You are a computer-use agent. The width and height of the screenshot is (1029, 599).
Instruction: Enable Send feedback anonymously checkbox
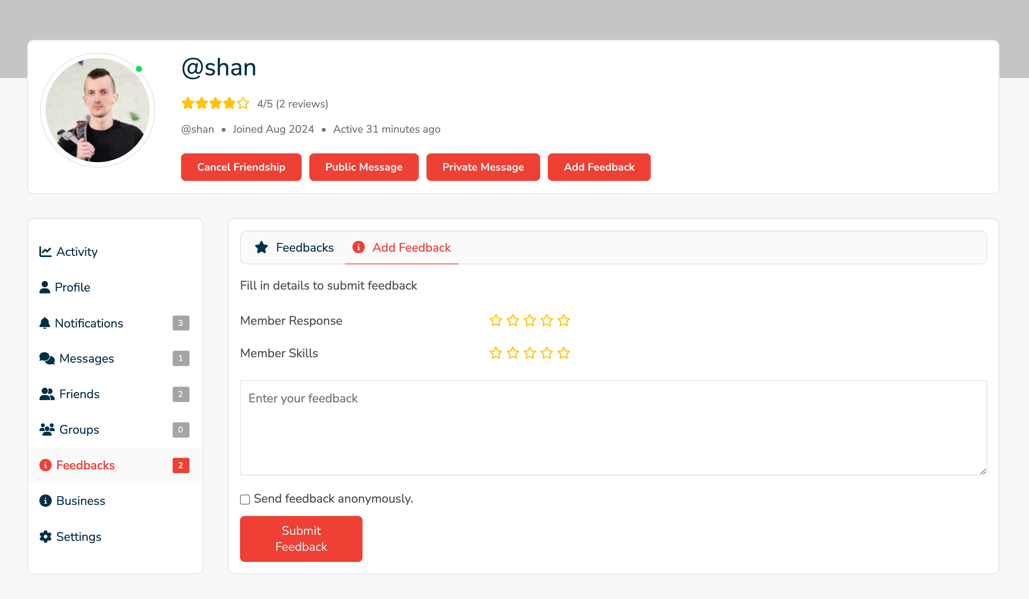(245, 499)
